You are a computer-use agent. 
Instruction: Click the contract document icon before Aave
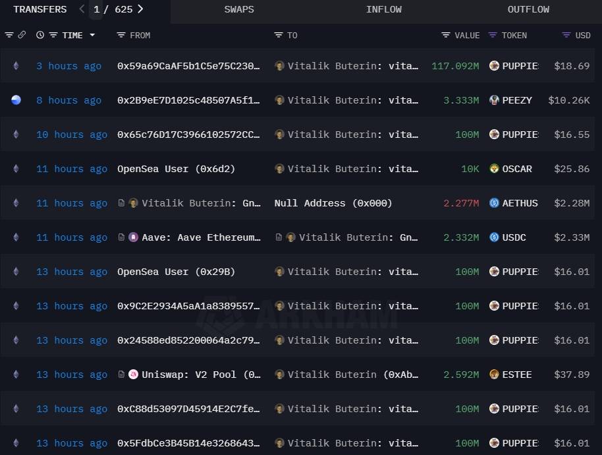click(x=121, y=237)
